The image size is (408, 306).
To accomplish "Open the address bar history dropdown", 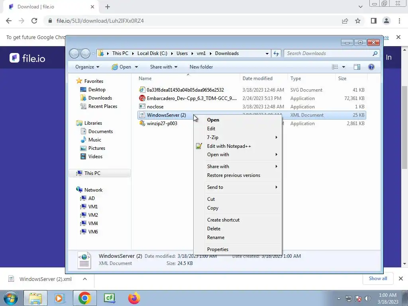I will [267, 54].
